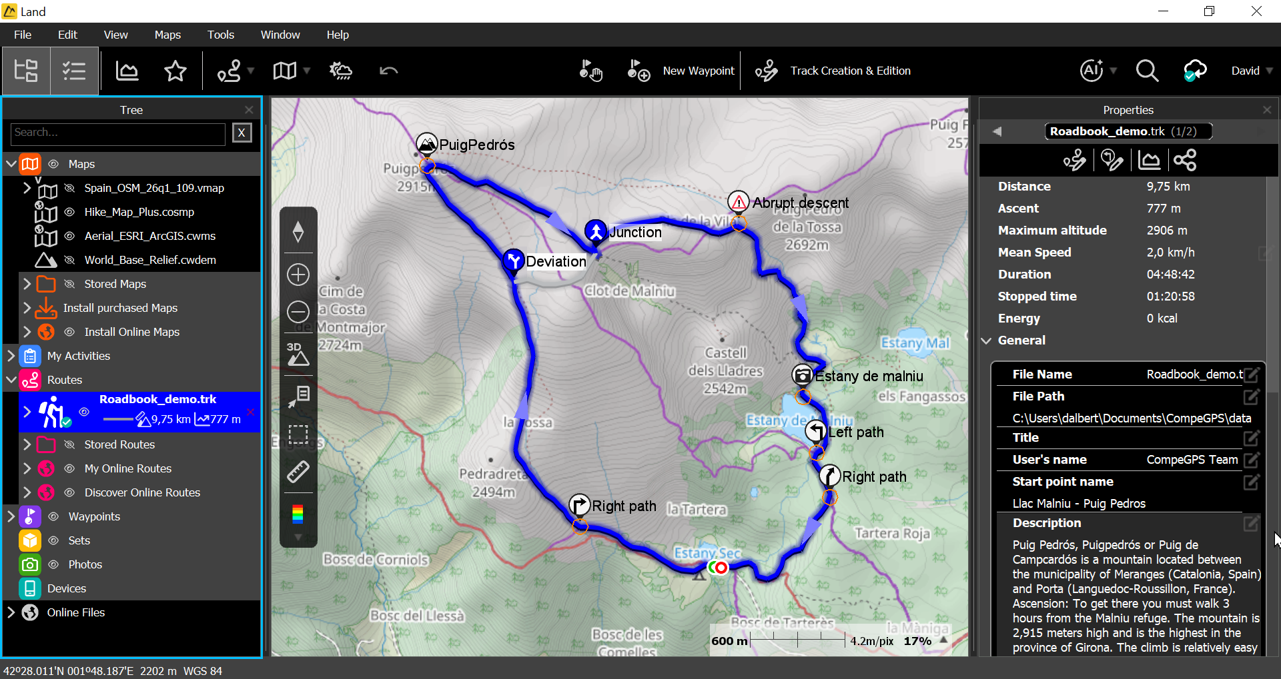Click the share icon in Properties
1281x679 pixels.
point(1185,160)
